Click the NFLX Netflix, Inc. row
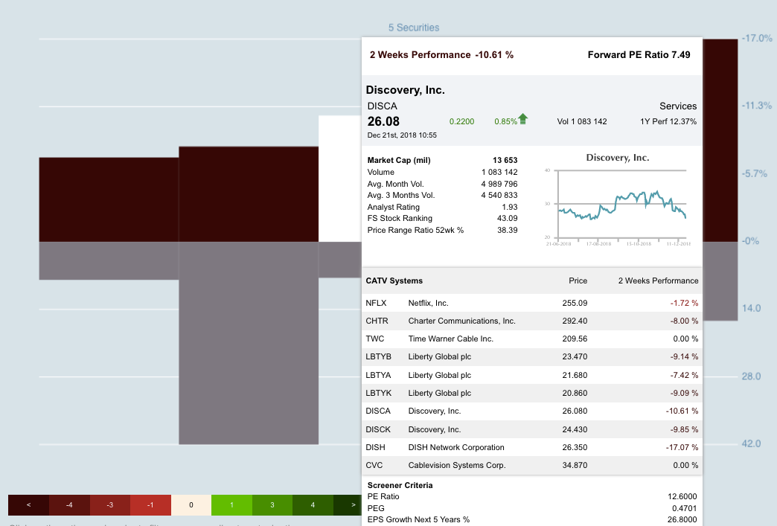Viewport: 777px width, 526px height. 531,303
